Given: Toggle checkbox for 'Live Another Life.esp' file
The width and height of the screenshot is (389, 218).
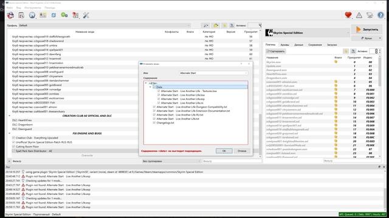Looking at the screenshot, I should 159,99.
